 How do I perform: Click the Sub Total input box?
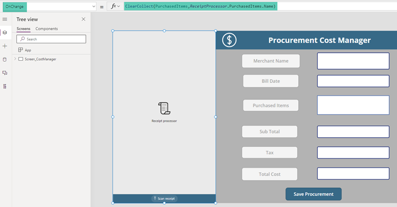(353, 131)
